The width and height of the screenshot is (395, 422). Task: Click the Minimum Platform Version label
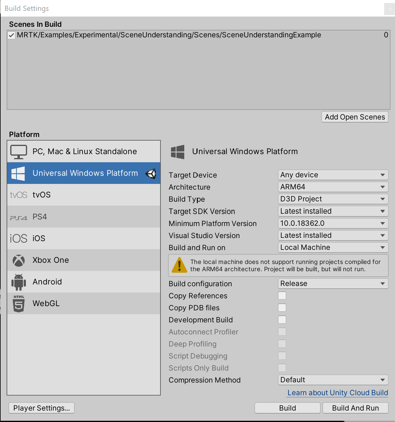click(213, 224)
